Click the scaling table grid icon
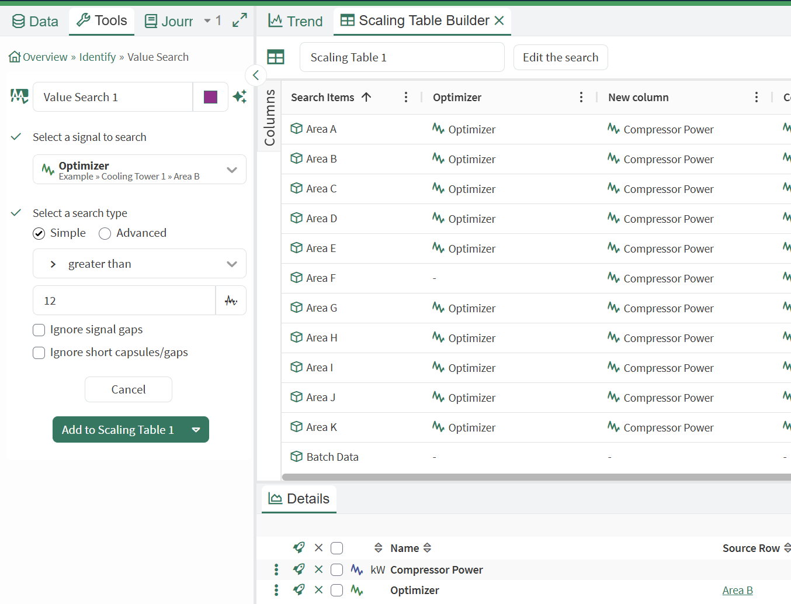 pos(276,57)
